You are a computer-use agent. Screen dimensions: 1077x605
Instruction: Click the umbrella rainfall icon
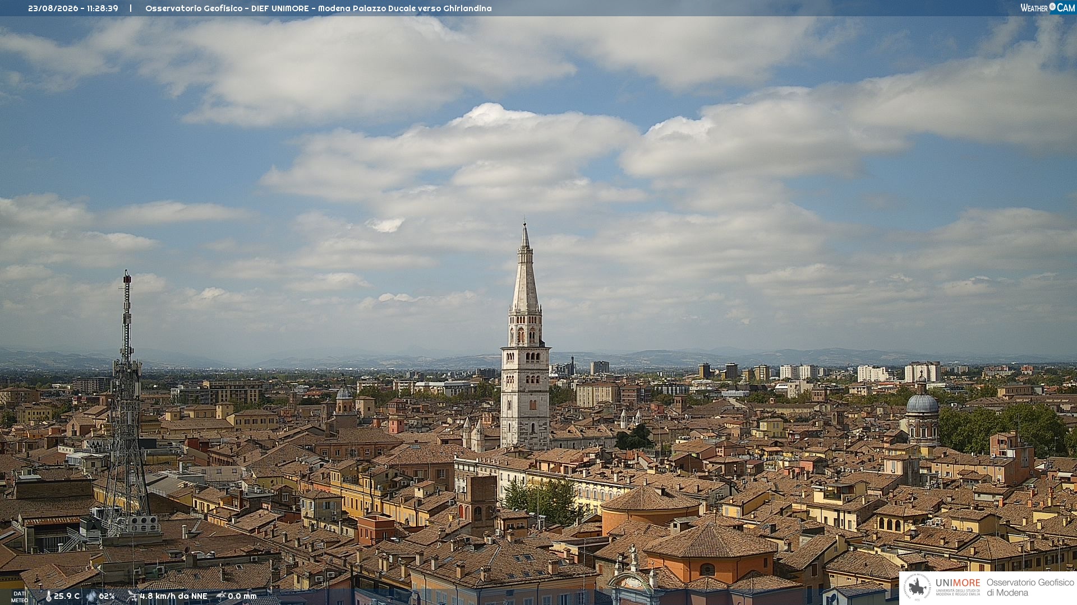point(221,596)
